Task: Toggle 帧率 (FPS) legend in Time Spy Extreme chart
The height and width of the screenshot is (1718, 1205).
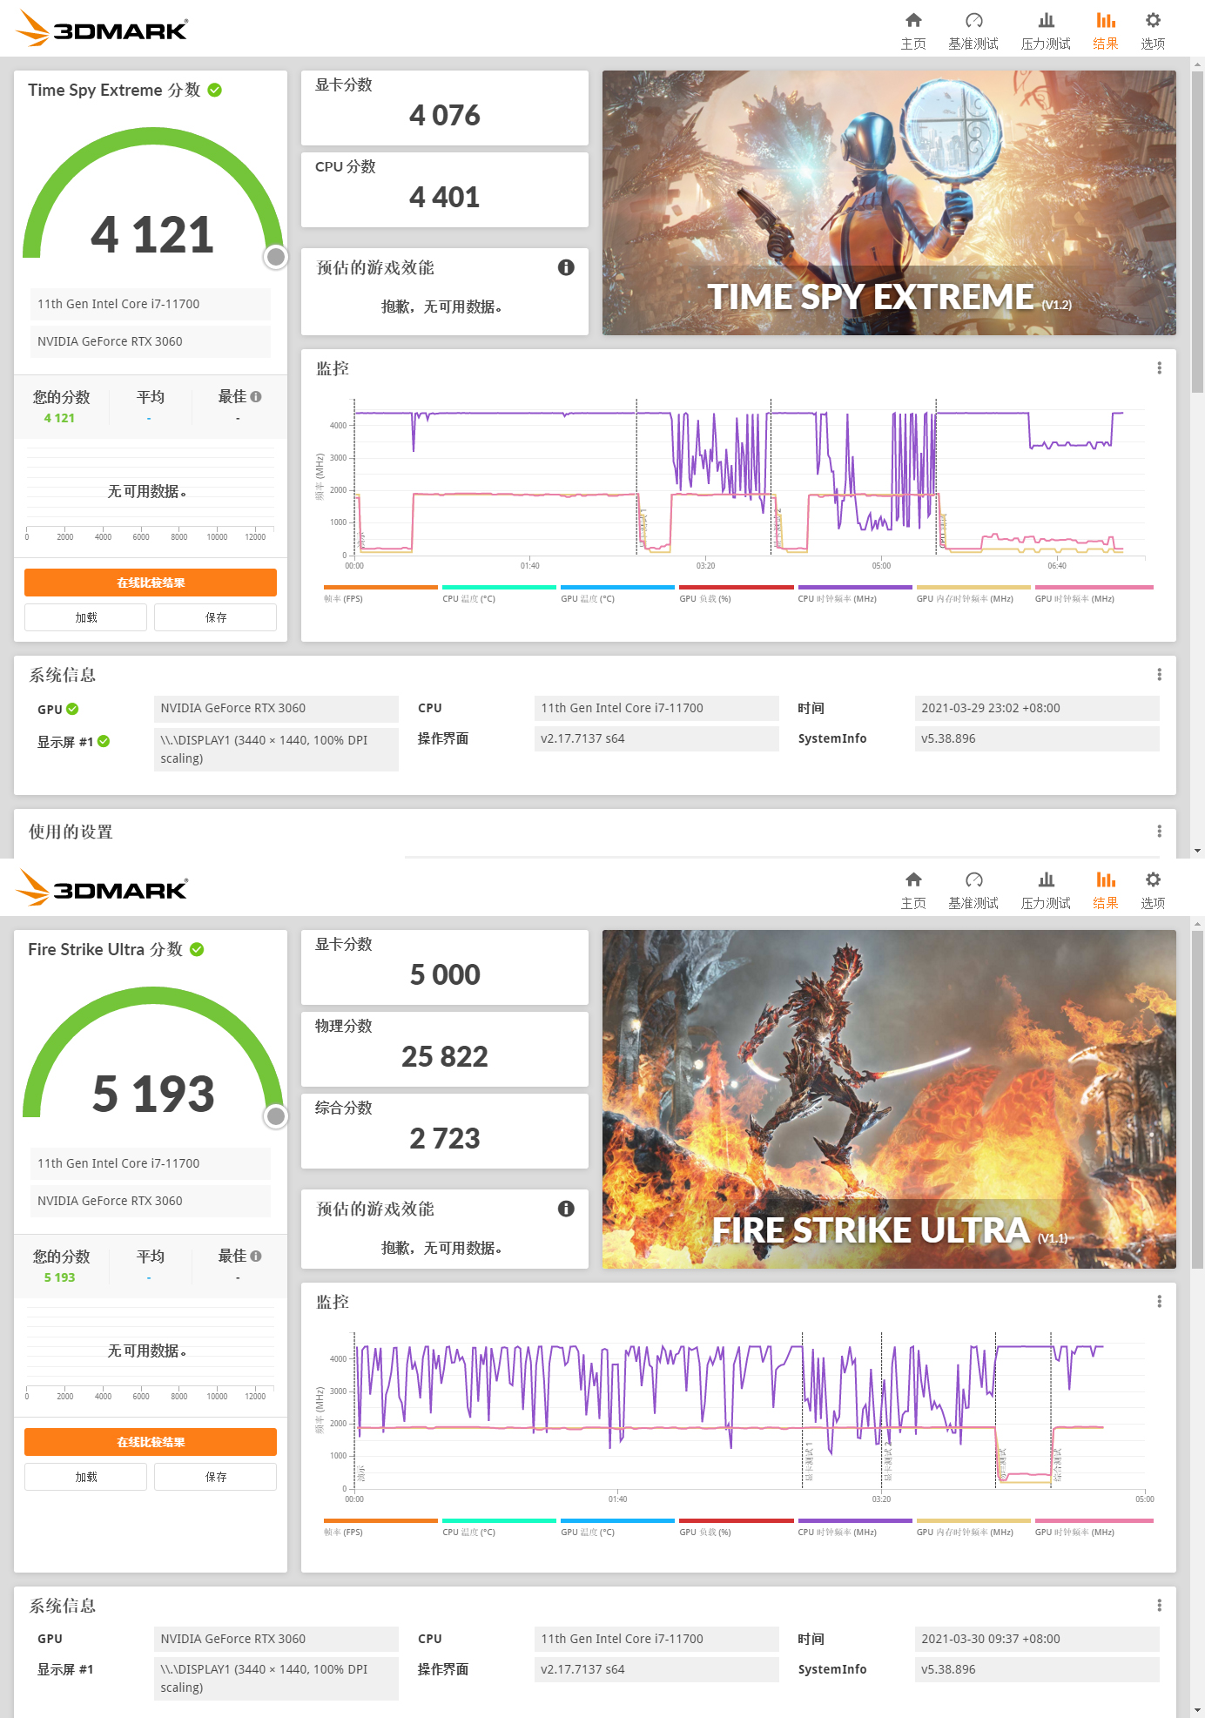Action: click(x=380, y=594)
